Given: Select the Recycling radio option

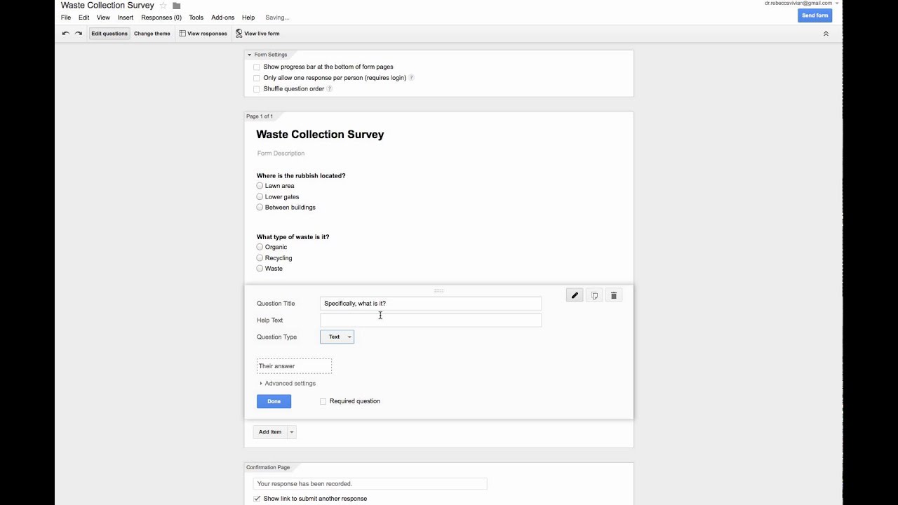Looking at the screenshot, I should pos(260,257).
